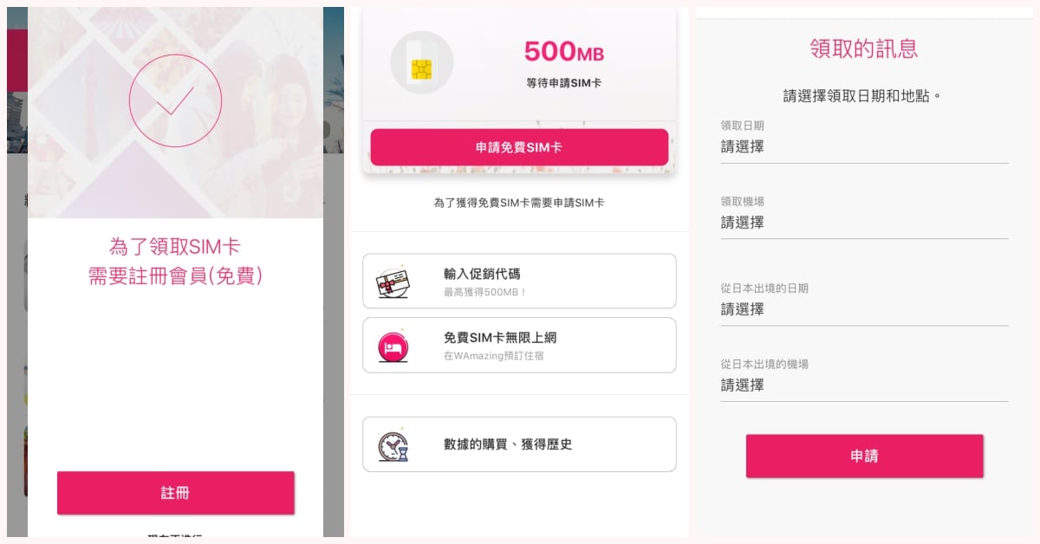
Task: Click the 需要註冊會員(免費) message text
Action: tap(175, 275)
